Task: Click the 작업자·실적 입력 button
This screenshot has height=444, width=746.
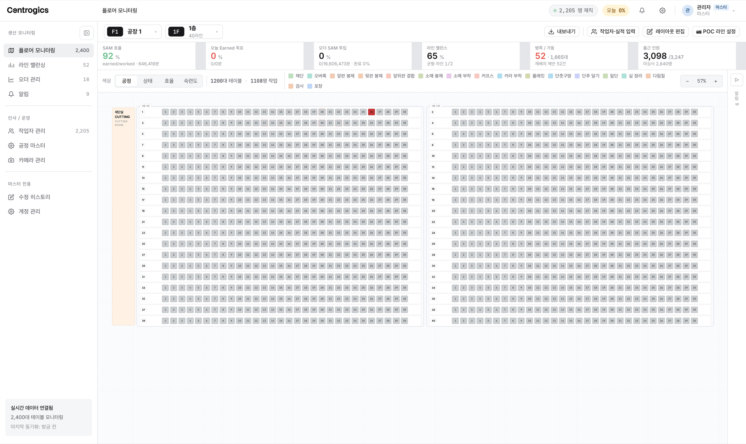Action: click(x=613, y=31)
